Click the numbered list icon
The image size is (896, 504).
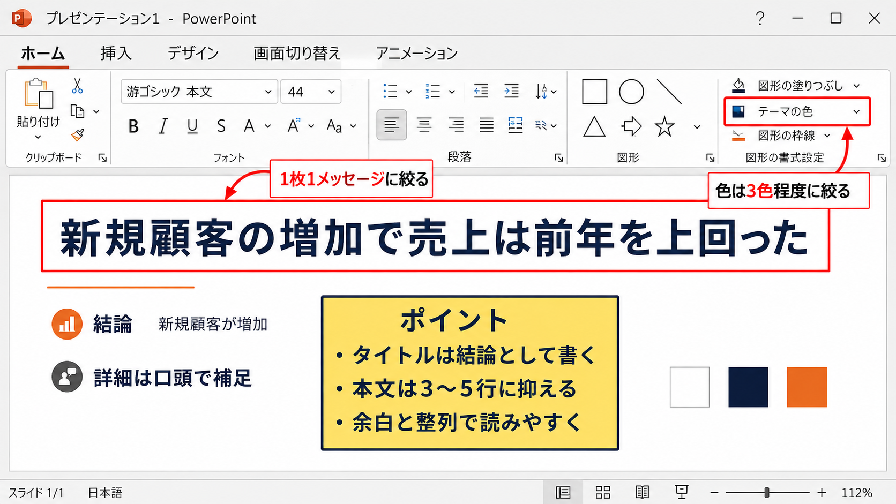(x=432, y=91)
